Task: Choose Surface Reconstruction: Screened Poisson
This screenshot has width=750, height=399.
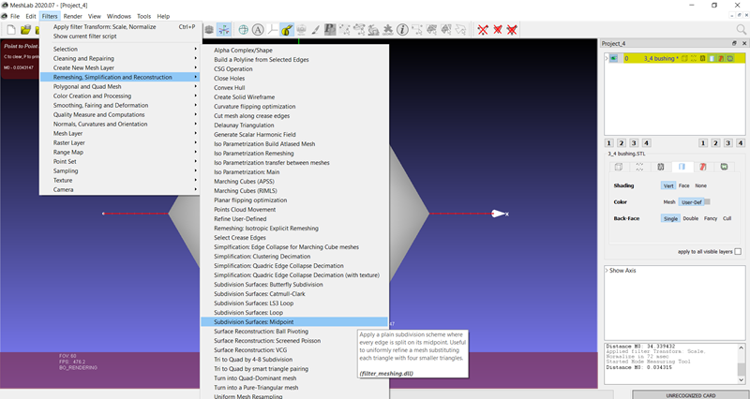Action: click(294, 341)
